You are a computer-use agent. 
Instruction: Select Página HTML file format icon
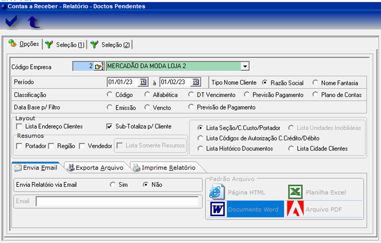click(217, 192)
